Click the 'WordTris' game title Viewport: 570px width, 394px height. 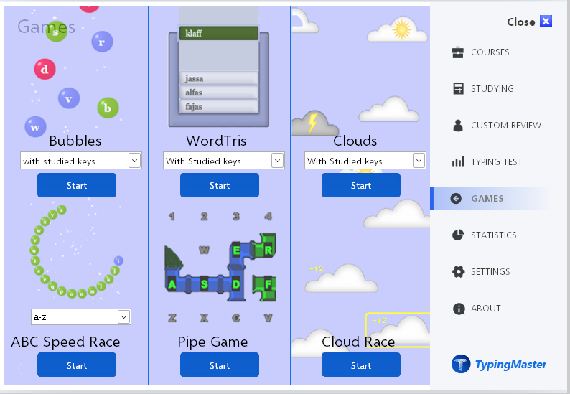coord(216,141)
